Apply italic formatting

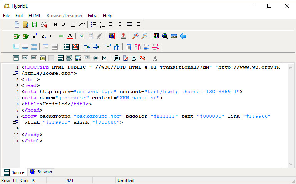(64, 25)
